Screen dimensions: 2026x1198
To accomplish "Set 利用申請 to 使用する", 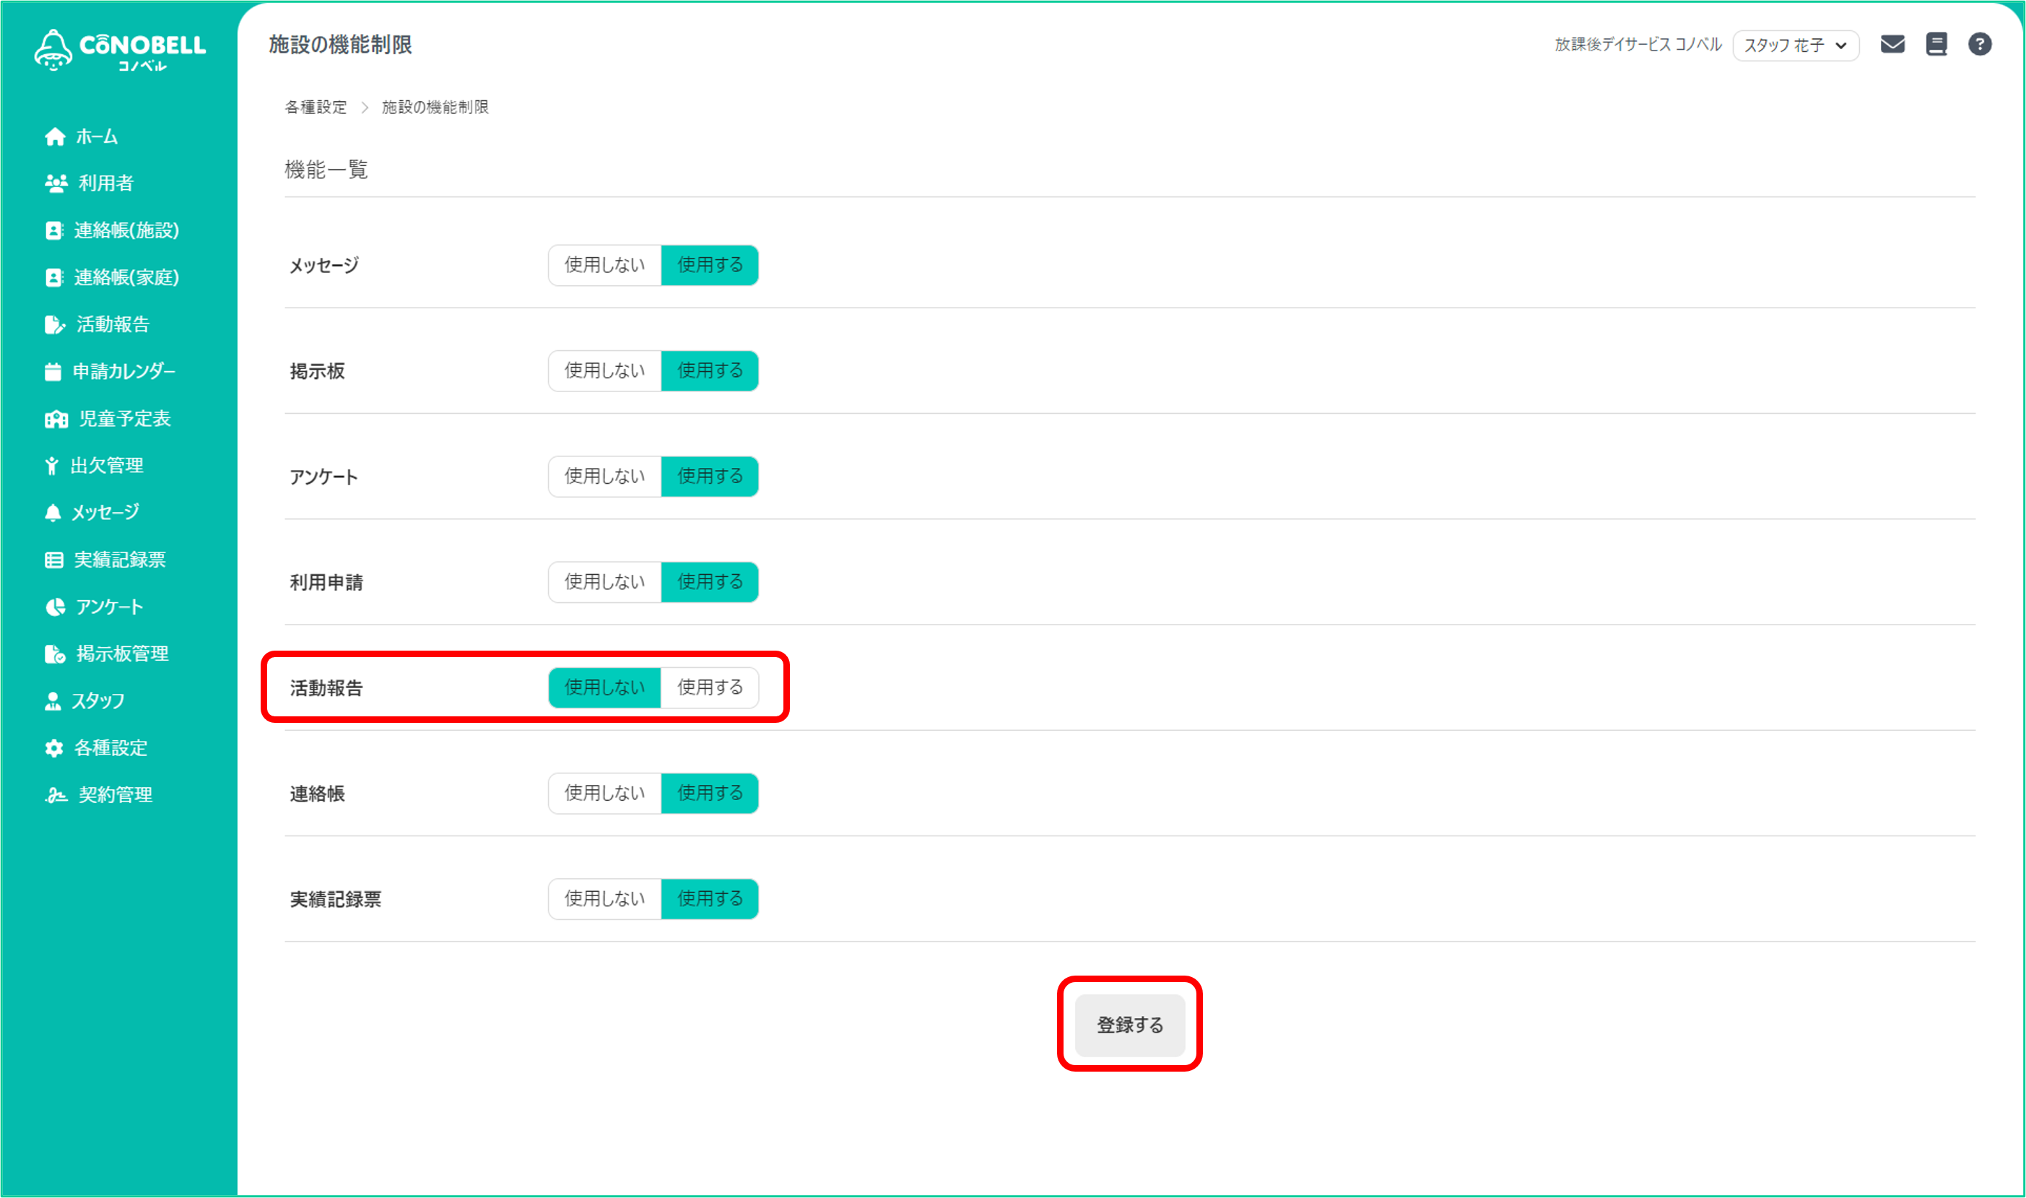I will (x=710, y=582).
